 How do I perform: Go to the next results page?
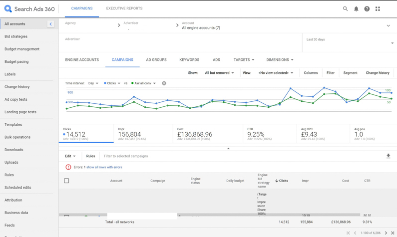click(x=386, y=233)
